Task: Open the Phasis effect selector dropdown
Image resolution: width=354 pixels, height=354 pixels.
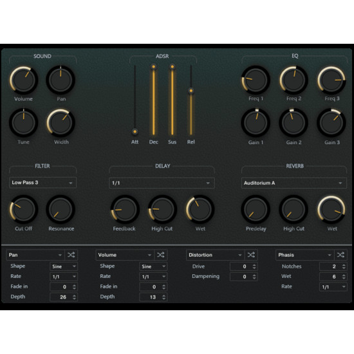Action: [x=305, y=255]
